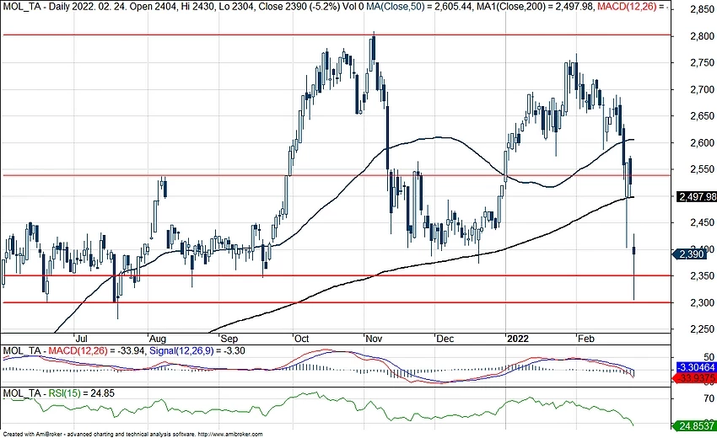This screenshot has width=717, height=438.
Task: Select the Feb label on date axis
Action: [585, 339]
